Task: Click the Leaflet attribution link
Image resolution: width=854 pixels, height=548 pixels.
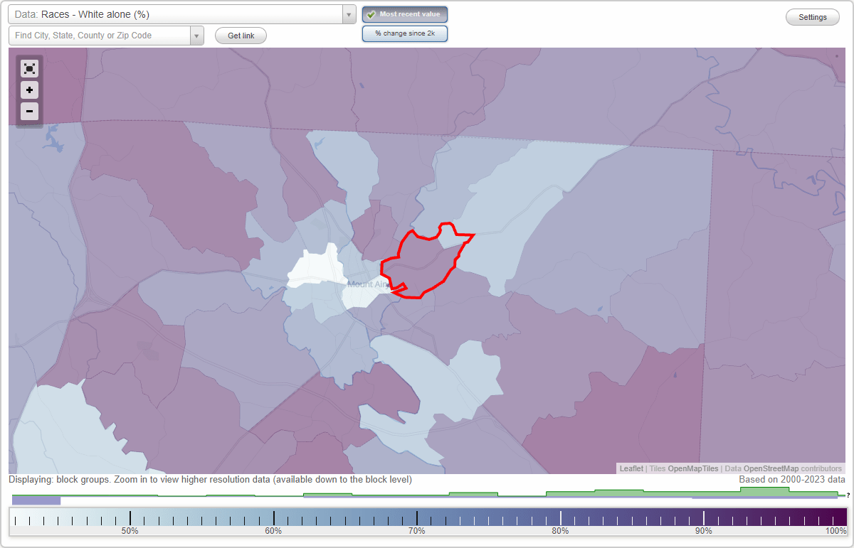Action: point(631,468)
